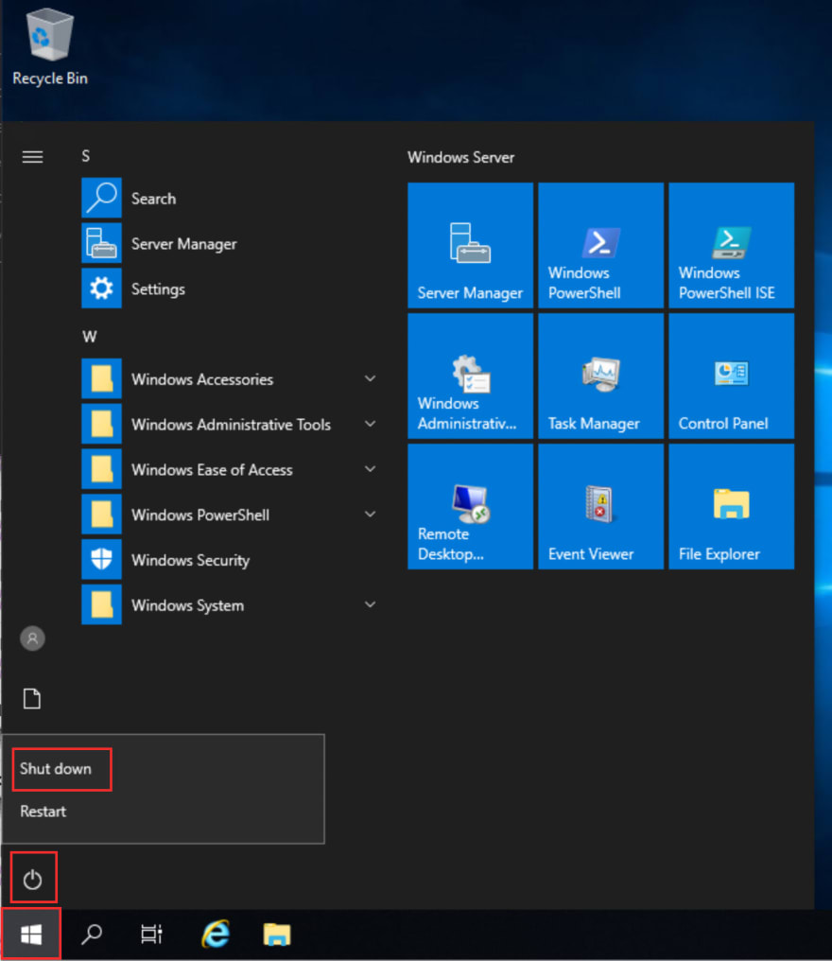Select Shut down from the power menu
The width and height of the screenshot is (832, 961).
point(163,769)
